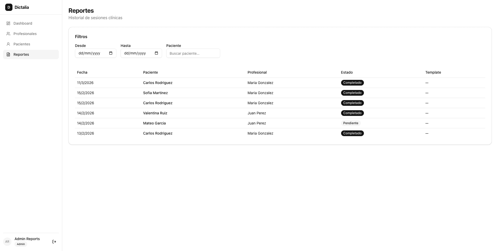Click the Buscar paciente search field

pyautogui.click(x=193, y=53)
